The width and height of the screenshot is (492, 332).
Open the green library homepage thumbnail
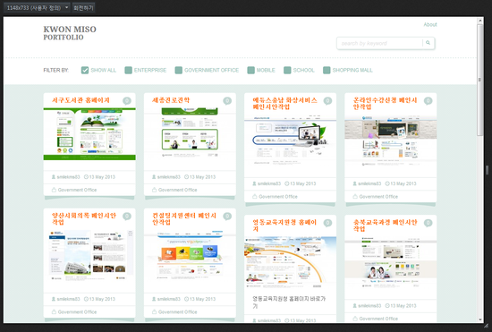click(x=89, y=134)
